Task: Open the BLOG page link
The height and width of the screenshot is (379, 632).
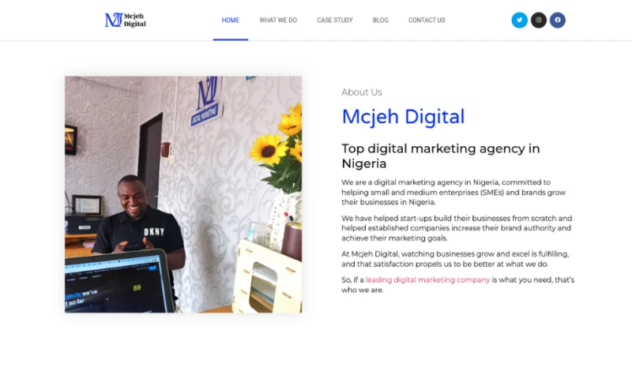Action: [381, 21]
